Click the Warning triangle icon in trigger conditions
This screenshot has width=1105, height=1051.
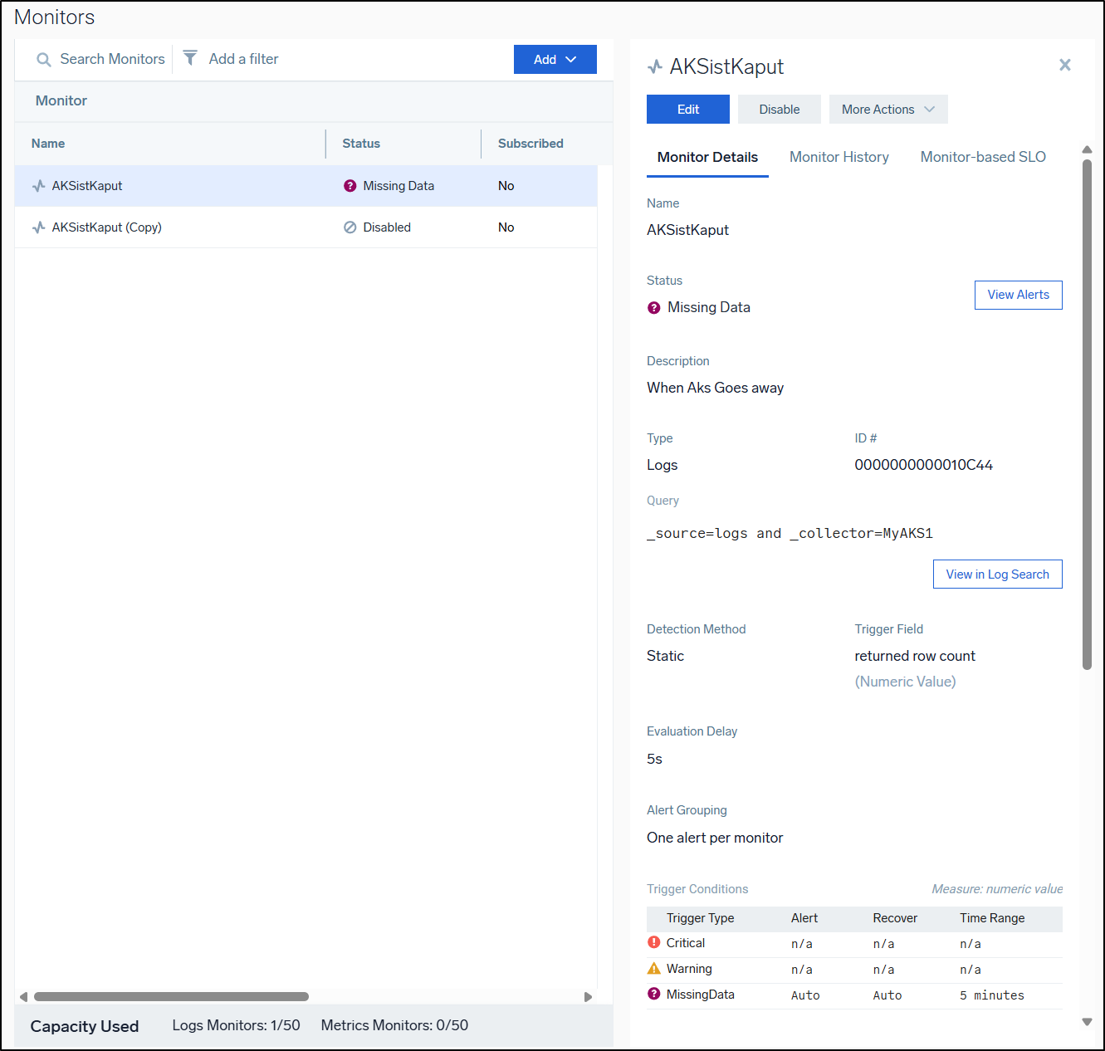pos(654,968)
